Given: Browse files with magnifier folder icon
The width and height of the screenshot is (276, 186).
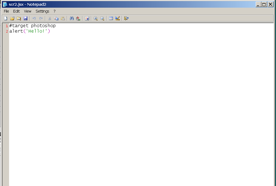Looking at the screenshot, I should 19,18.
